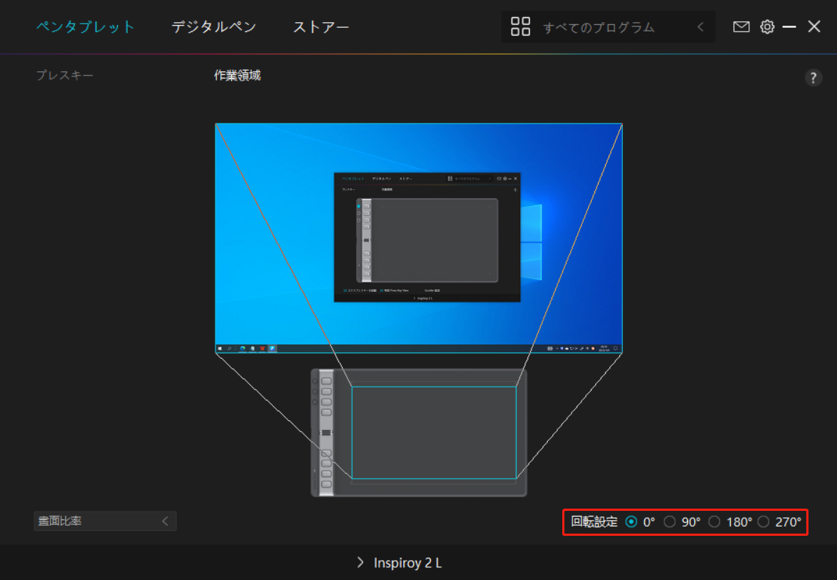Open the ストアー tab
This screenshot has height=580, width=837.
(x=320, y=26)
